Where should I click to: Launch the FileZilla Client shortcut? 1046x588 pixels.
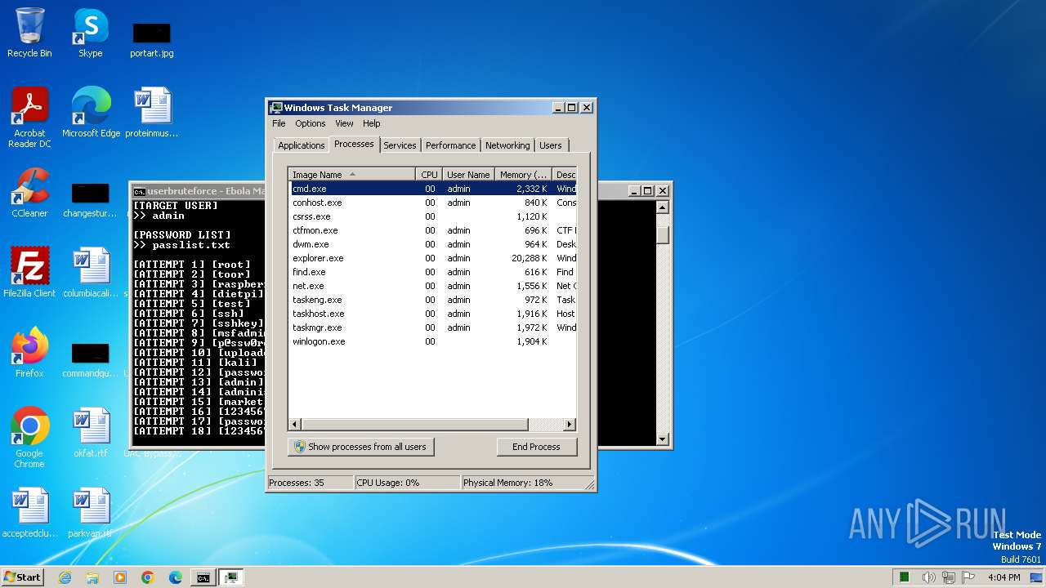click(x=29, y=273)
